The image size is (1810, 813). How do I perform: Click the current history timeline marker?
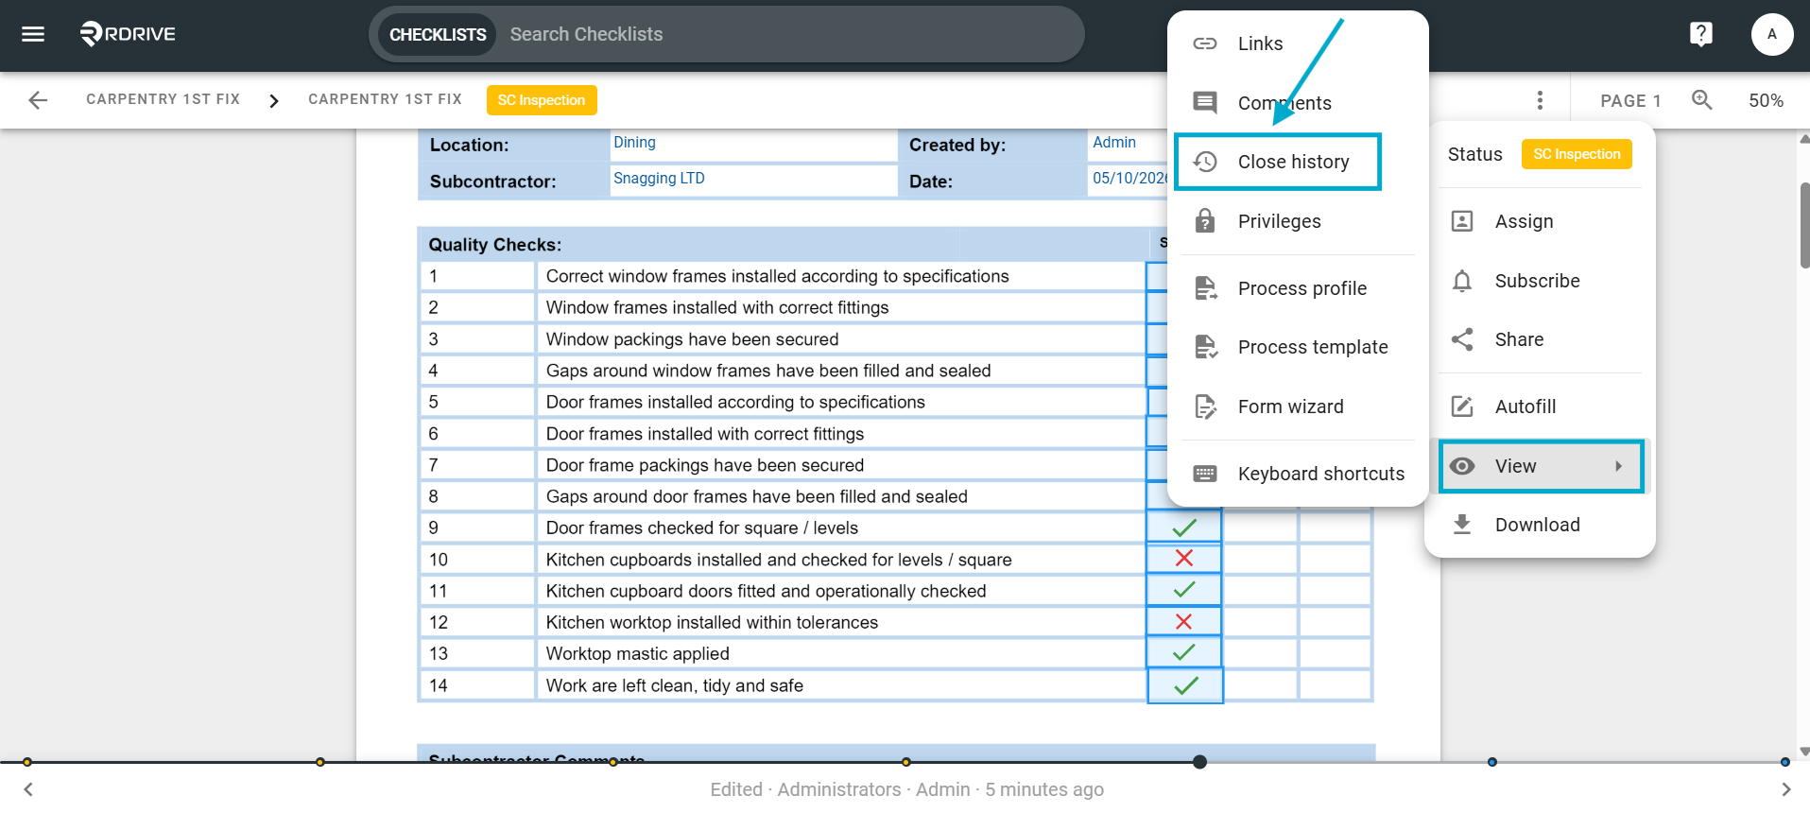pyautogui.click(x=1199, y=762)
